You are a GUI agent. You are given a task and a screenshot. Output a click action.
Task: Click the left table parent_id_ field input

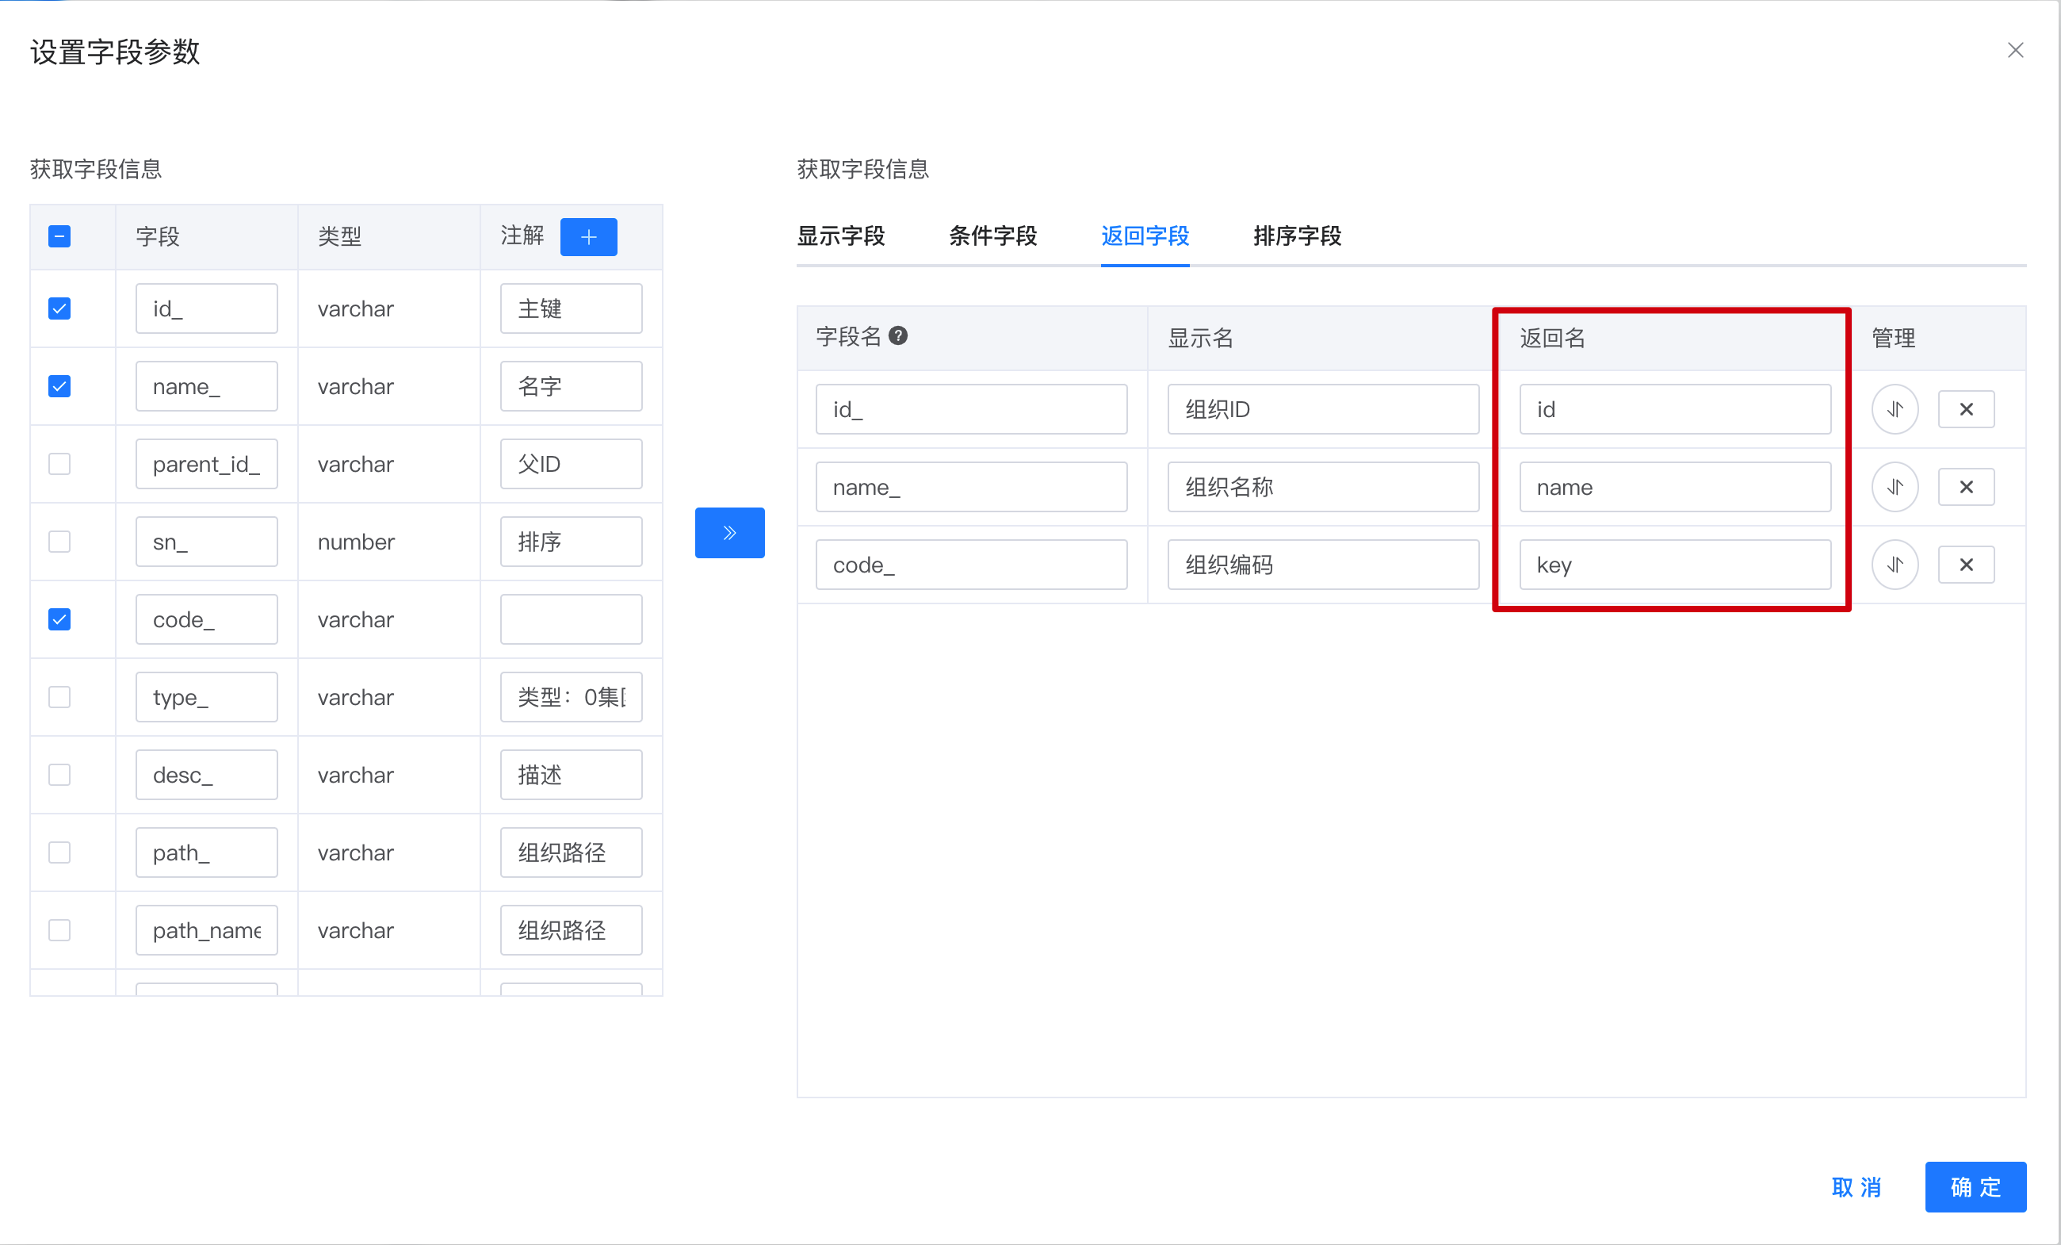click(207, 465)
